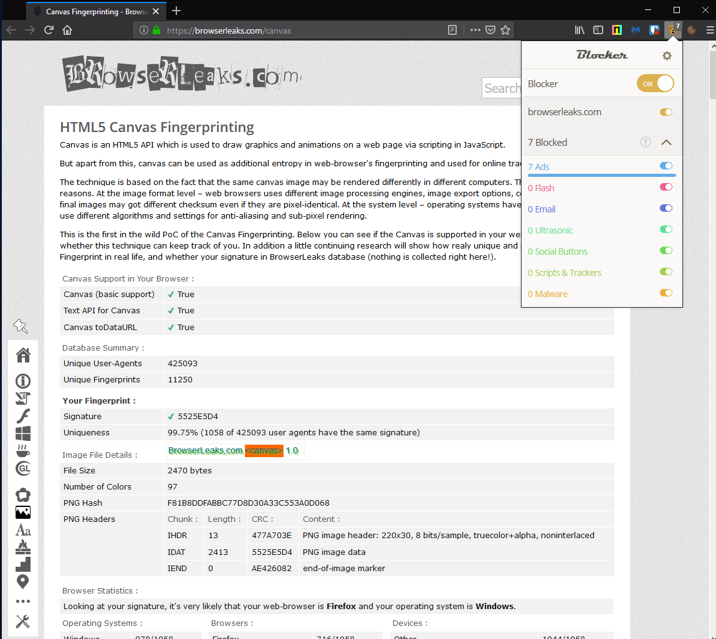Open the stairs-shaped sidebar icon

point(23,565)
